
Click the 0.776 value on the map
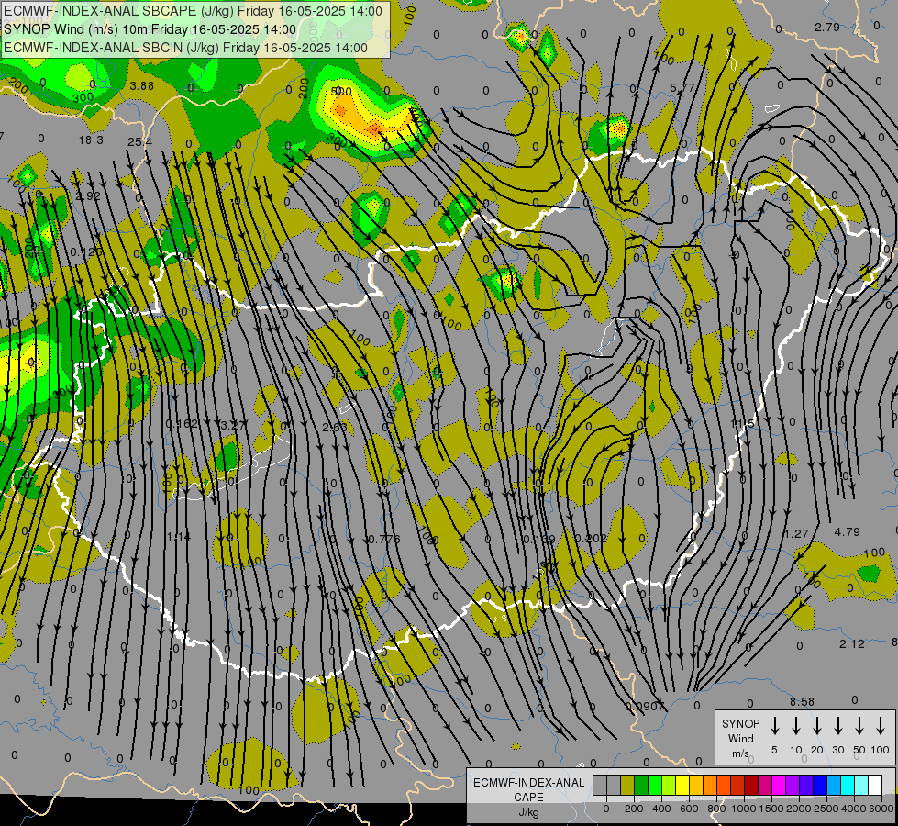coord(383,540)
